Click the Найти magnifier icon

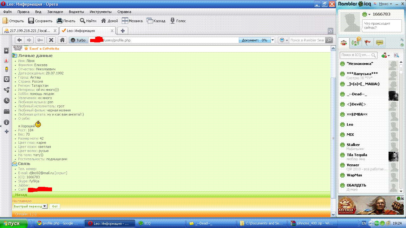82,21
